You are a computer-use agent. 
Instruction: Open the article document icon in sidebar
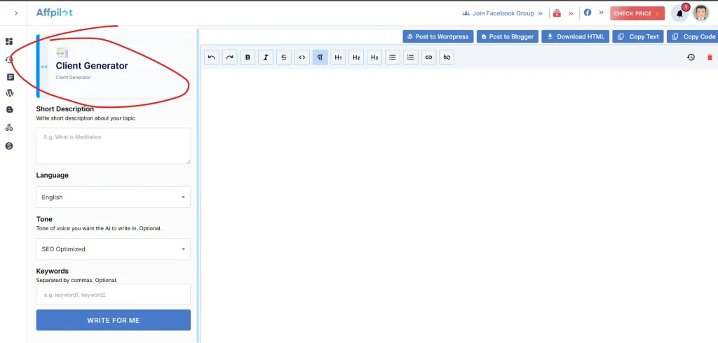[x=10, y=77]
